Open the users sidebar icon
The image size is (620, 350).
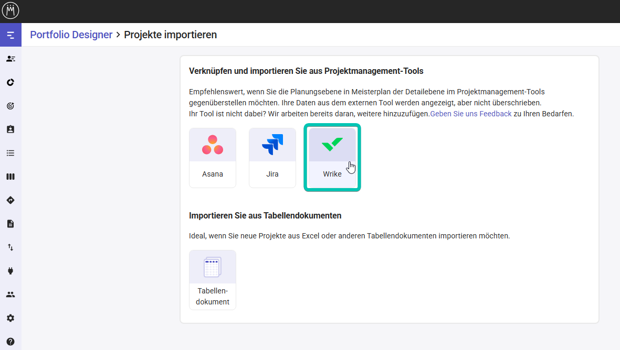(x=10, y=294)
